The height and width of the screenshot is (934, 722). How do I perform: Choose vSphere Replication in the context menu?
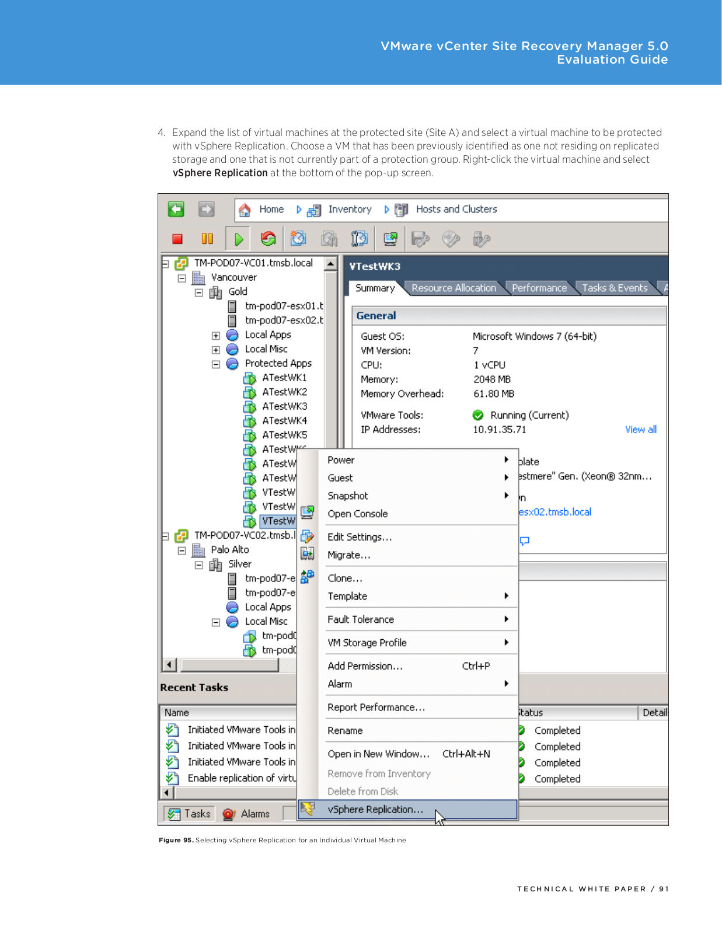click(407, 810)
